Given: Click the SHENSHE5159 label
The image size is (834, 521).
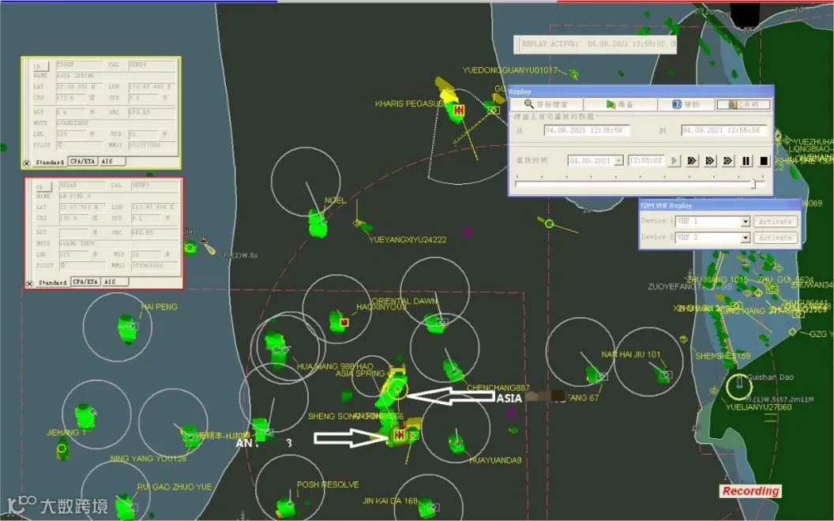Looking at the screenshot, I should (723, 356).
